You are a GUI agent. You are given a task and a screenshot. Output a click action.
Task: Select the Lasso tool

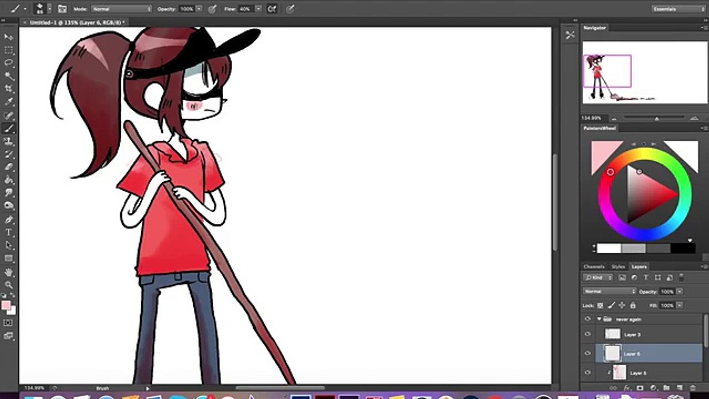coord(9,63)
